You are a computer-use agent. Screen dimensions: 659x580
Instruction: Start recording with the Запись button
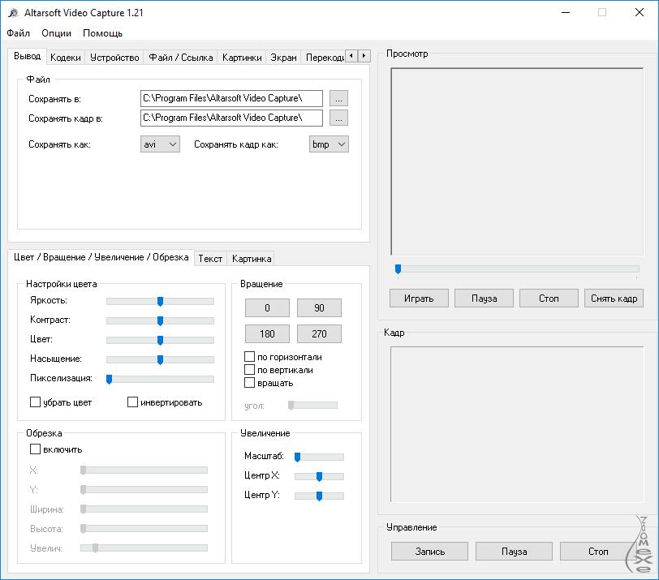click(429, 552)
